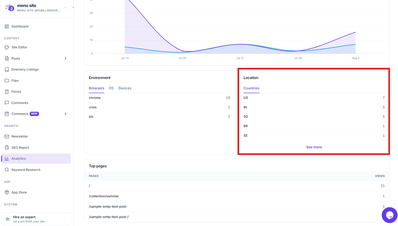Click See more under Location

(314, 147)
